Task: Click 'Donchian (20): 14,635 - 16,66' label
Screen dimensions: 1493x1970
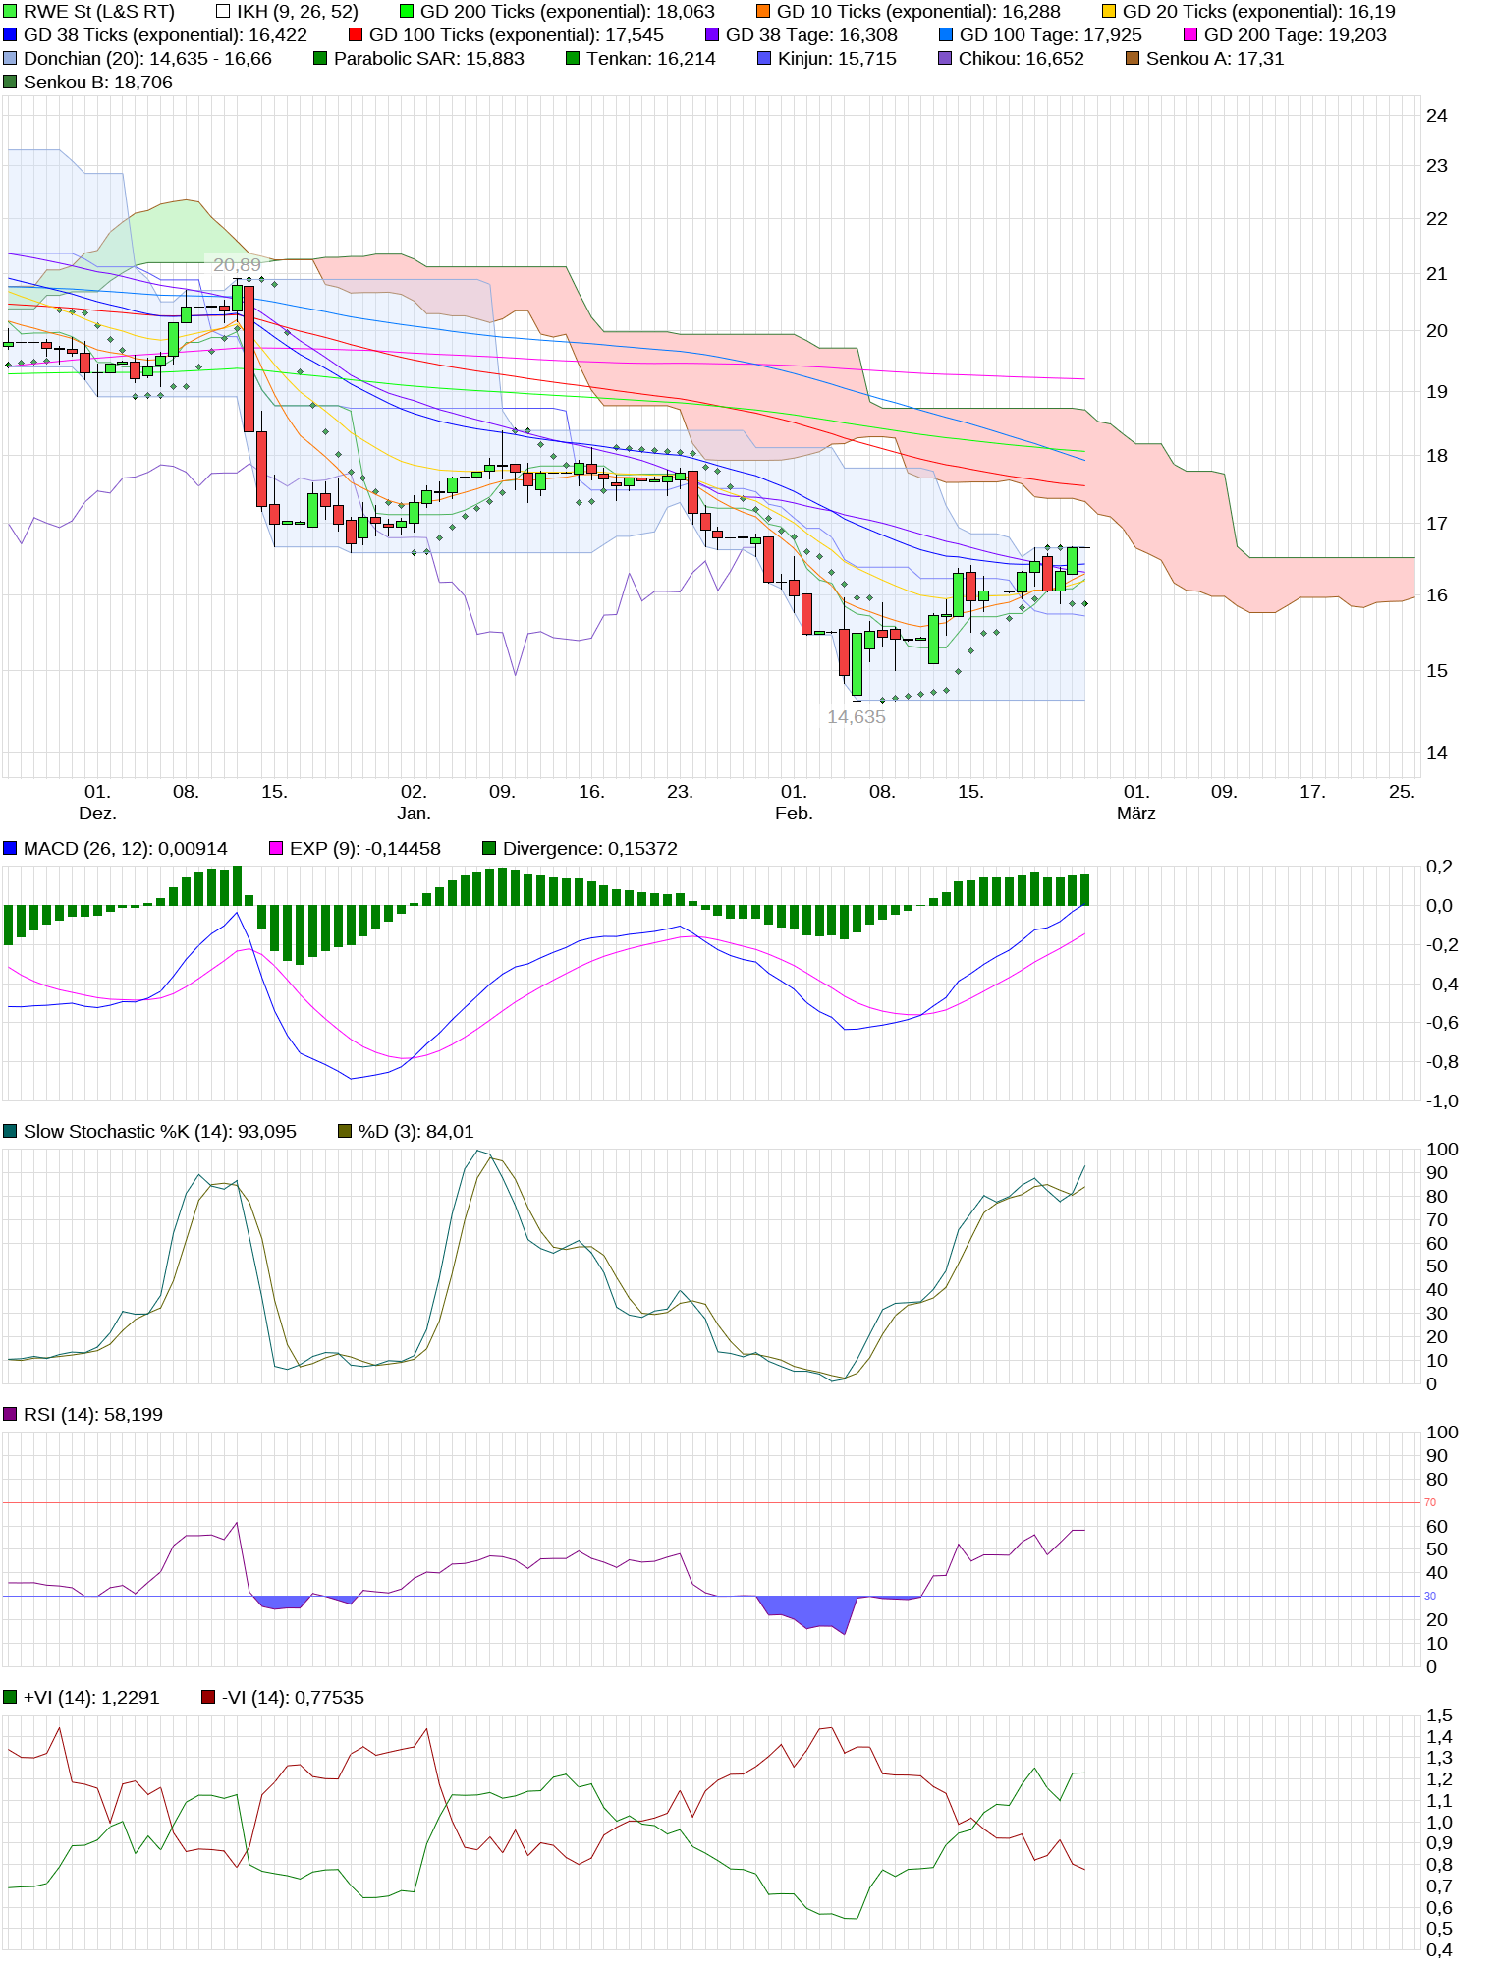Action: click(147, 59)
